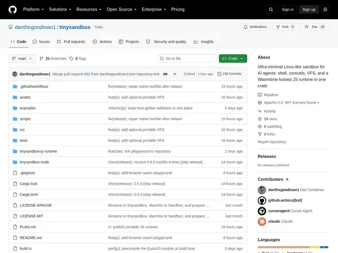
Task: Open the green Code dropdown button
Action: pyautogui.click(x=233, y=59)
